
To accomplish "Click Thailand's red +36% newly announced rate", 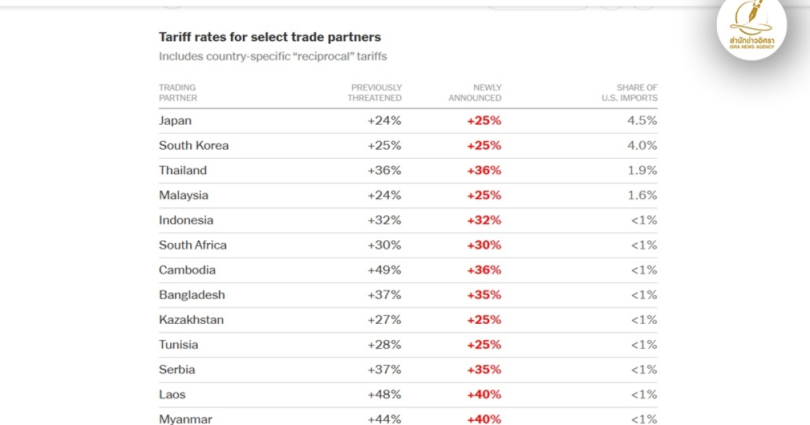I will (x=484, y=171).
